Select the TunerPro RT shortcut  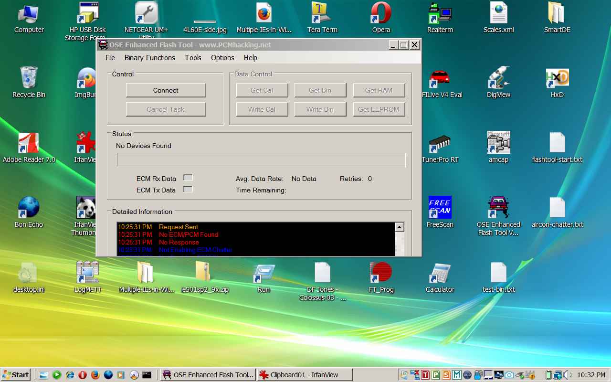(x=440, y=149)
